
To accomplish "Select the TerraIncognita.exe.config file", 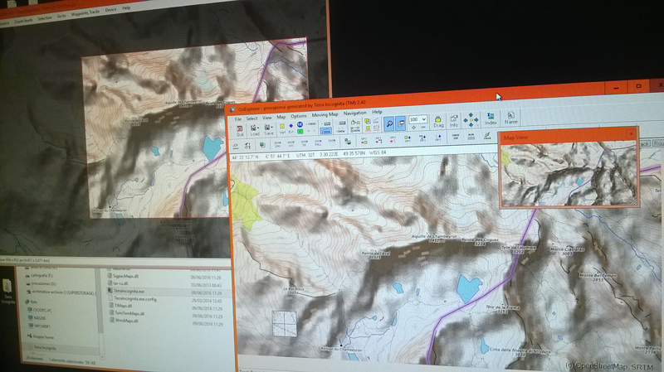I will pos(135,298).
